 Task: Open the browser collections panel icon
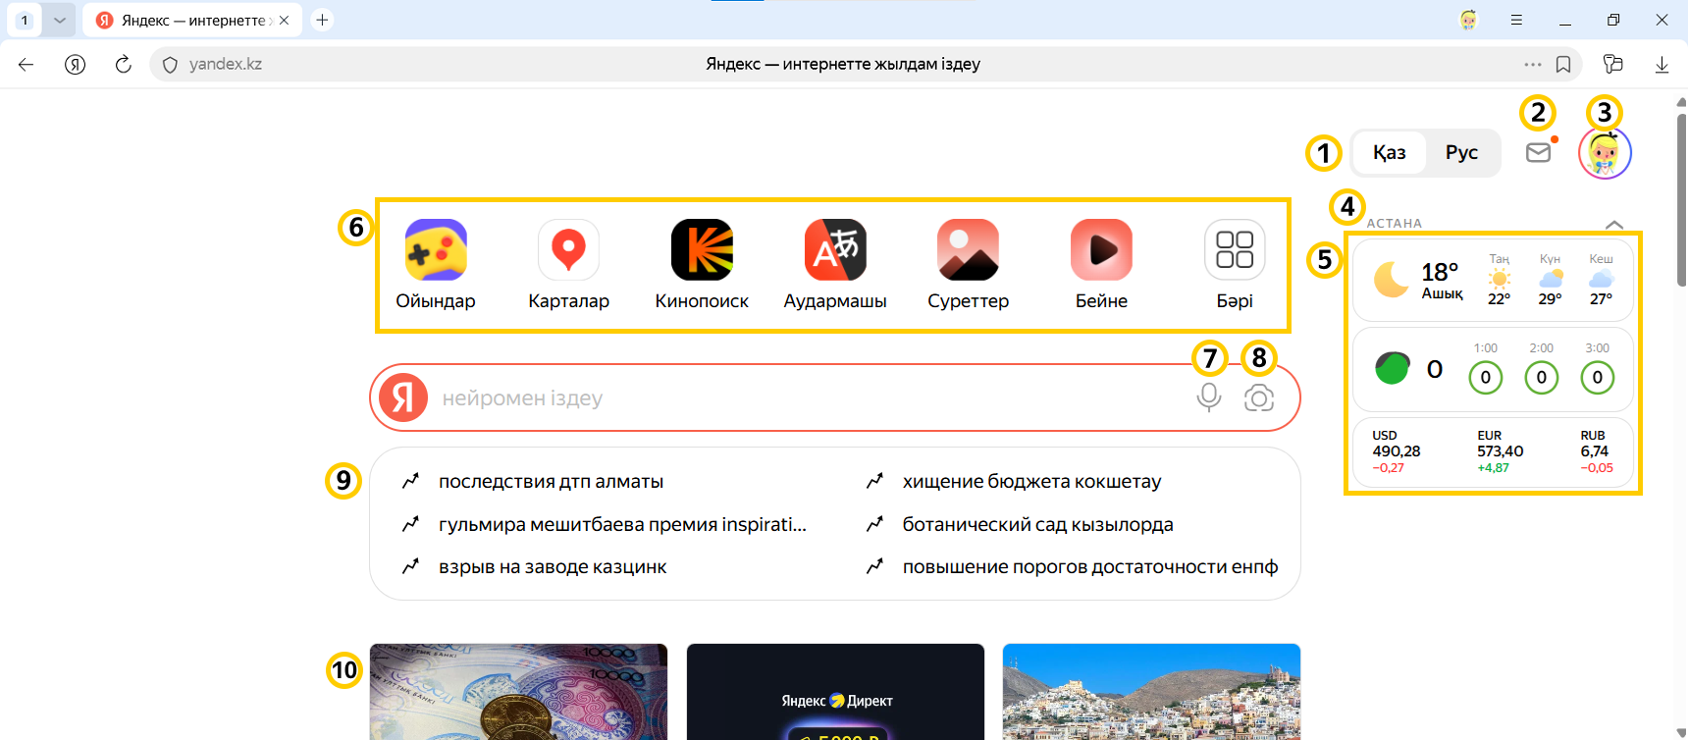[x=1612, y=65]
